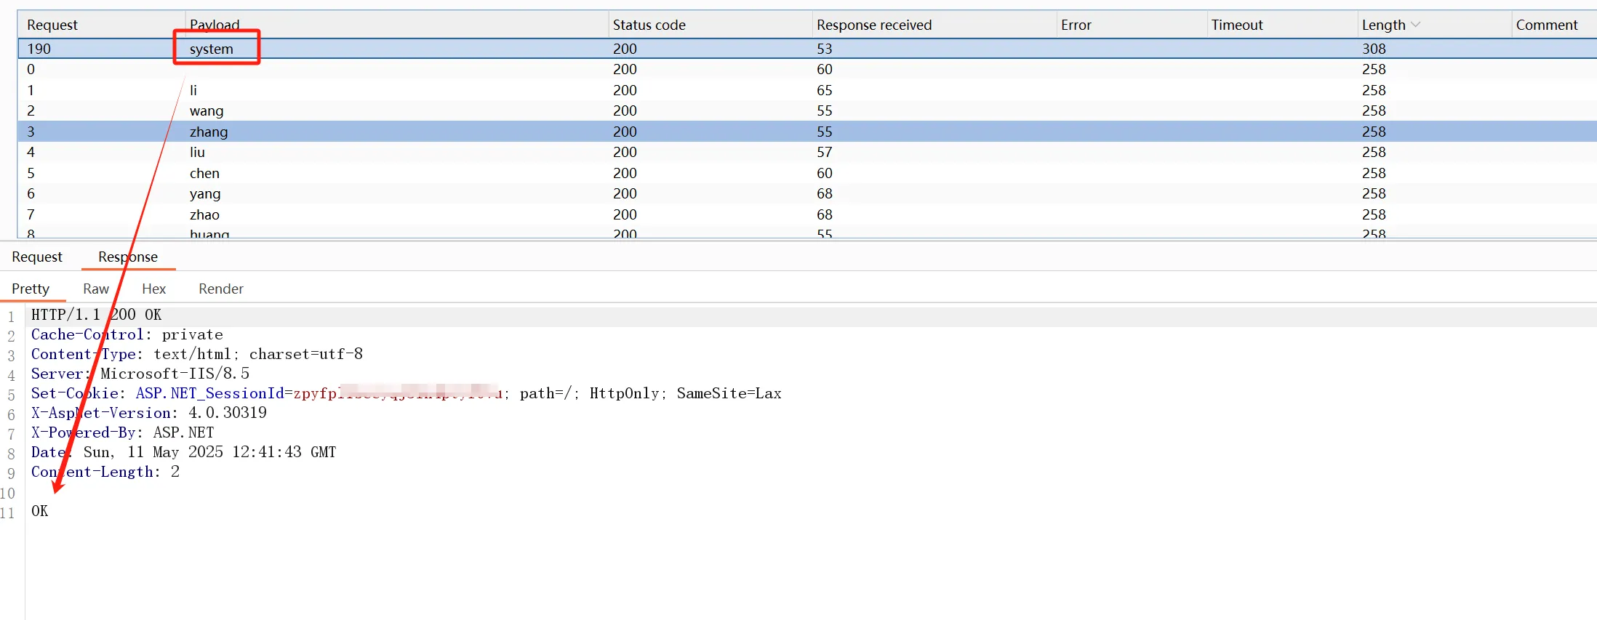Click the X-AspNet-Version header line
Viewport: 1597px width, 620px height.
pos(148,413)
